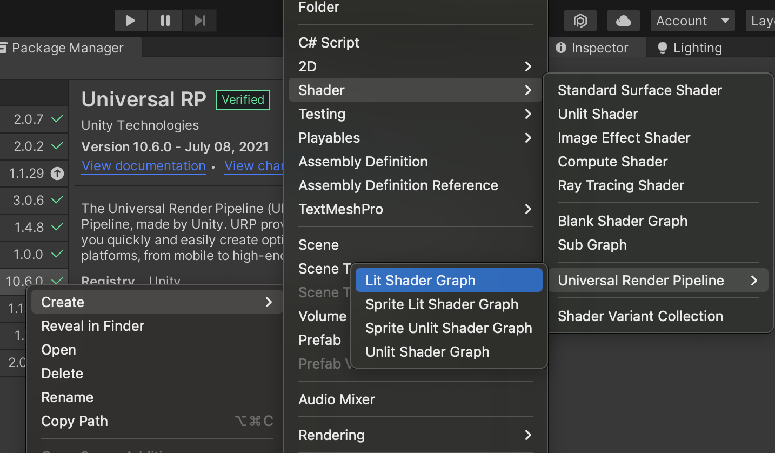Expand the Shader submenu
Viewport: 775px width, 453px height.
pos(415,90)
